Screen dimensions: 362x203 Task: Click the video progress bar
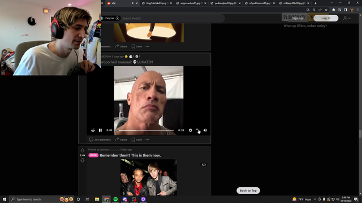click(145, 130)
